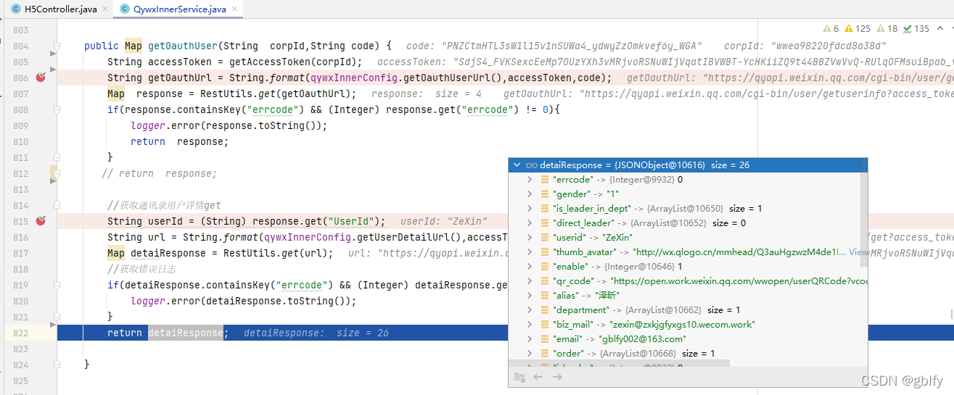Click the map-entry icon of "direct_leader"
This screenshot has width=954, height=395.
pos(545,223)
